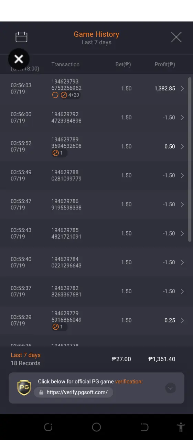Open the calendar date filter icon
The width and height of the screenshot is (193, 440).
21,37
